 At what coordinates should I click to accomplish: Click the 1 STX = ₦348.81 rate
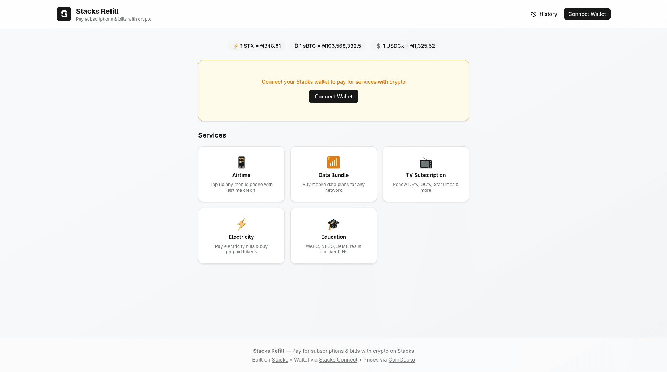[256, 46]
